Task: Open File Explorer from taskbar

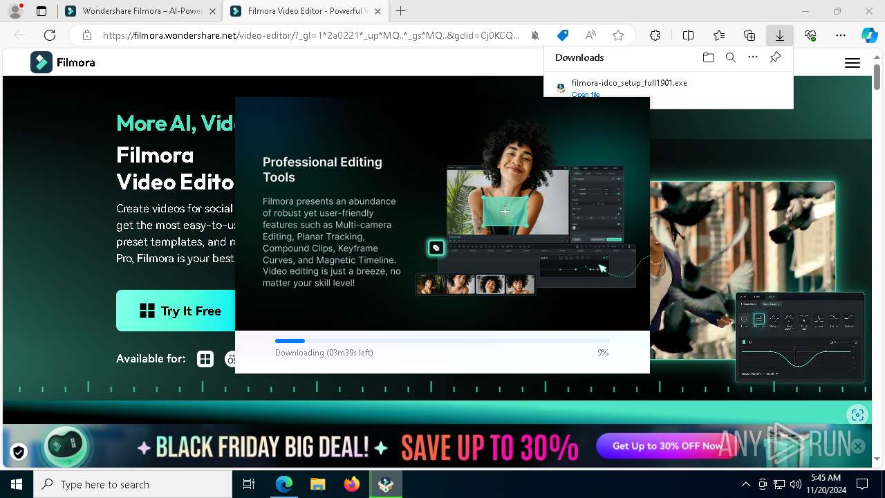Action: 318,484
